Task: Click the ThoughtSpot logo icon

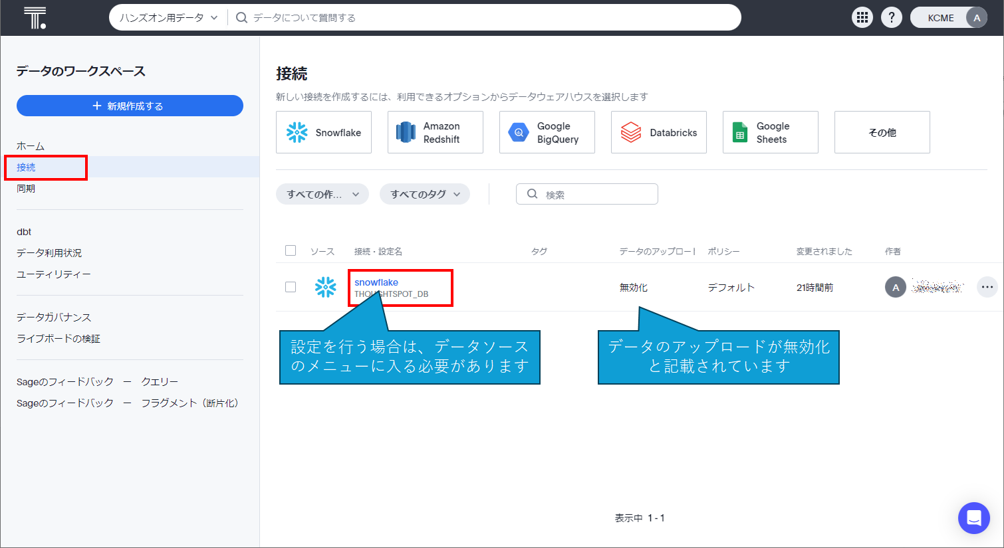Action: (35, 18)
